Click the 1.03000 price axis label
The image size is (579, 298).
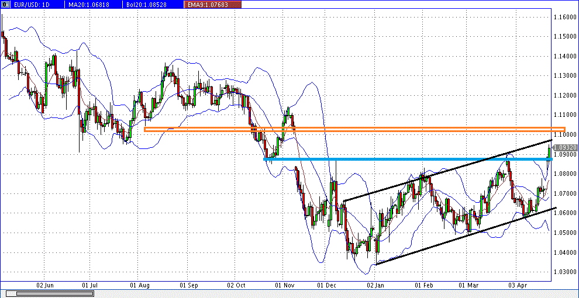[564, 272]
